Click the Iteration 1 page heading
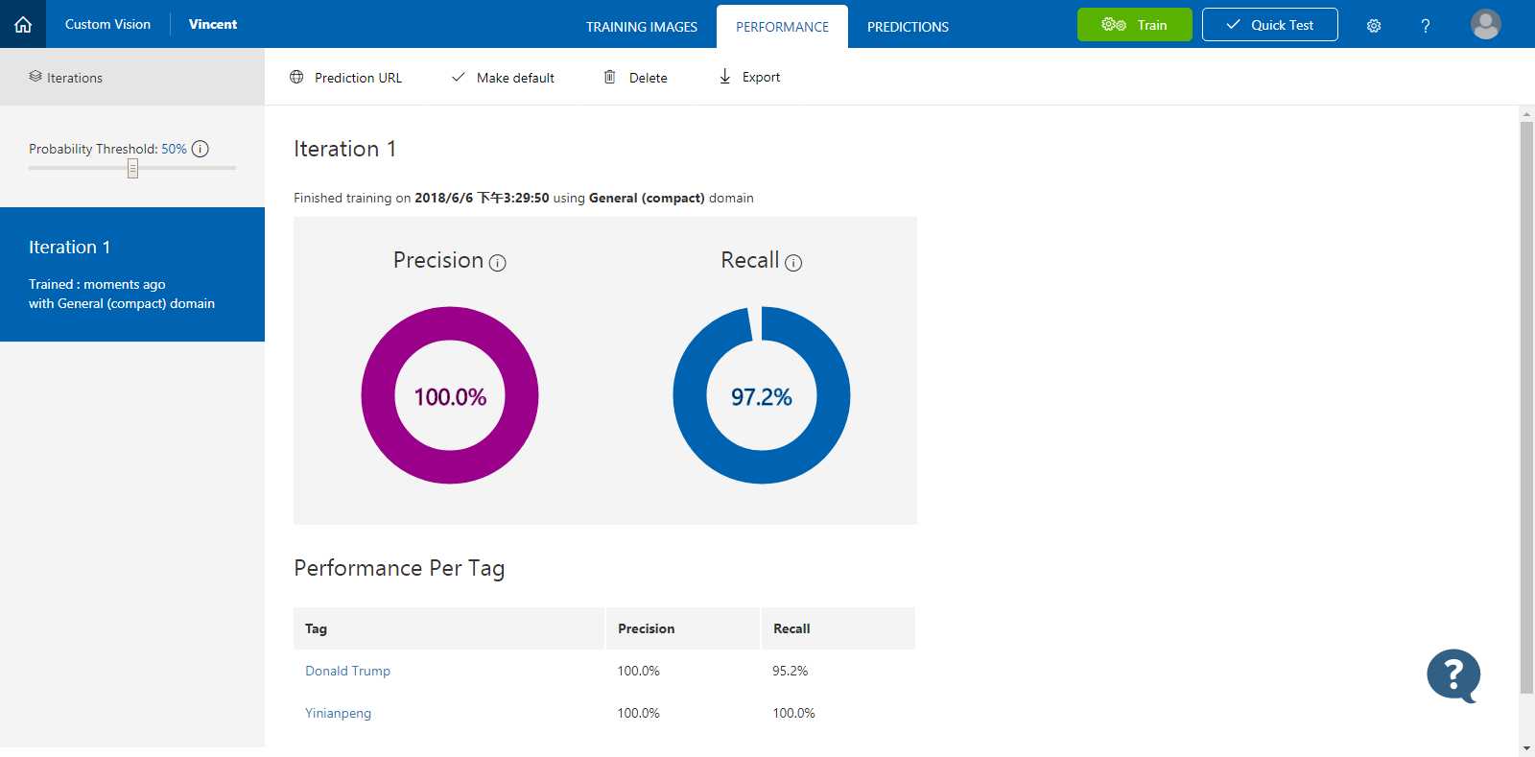The height and width of the screenshot is (757, 1535). (344, 149)
